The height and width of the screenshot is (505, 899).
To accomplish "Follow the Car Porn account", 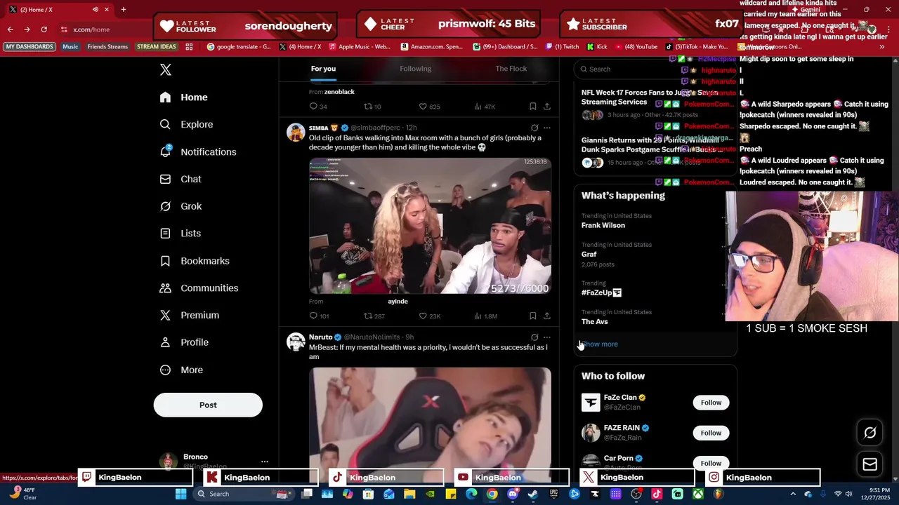I will [x=711, y=463].
